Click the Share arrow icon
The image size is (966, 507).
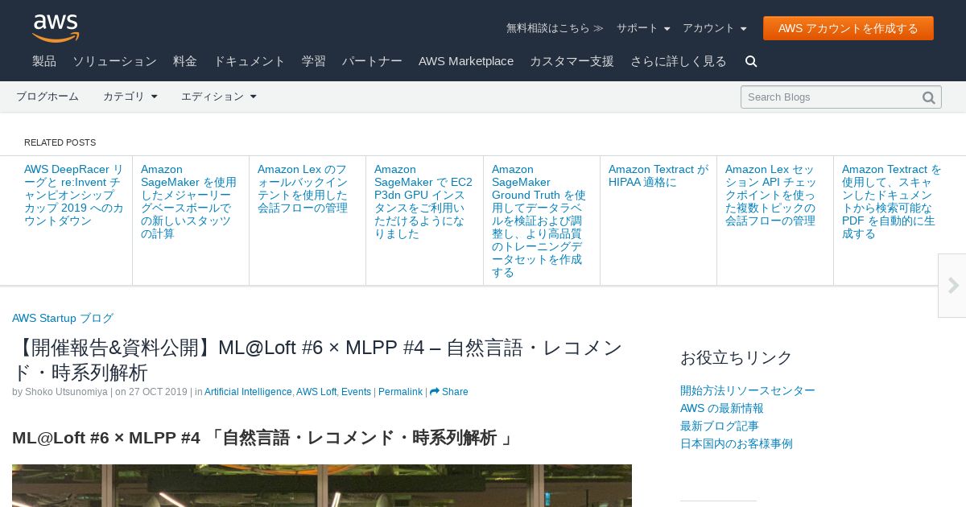tap(434, 392)
